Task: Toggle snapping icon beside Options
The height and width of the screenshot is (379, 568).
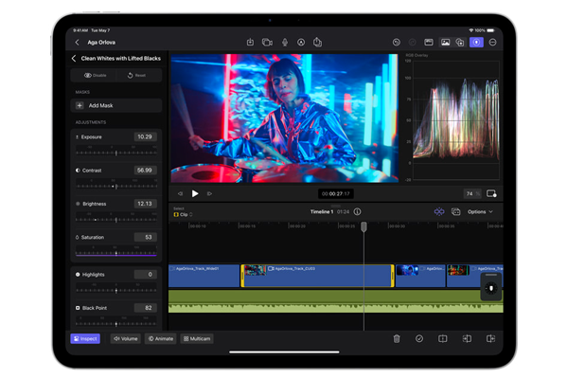Action: point(439,212)
